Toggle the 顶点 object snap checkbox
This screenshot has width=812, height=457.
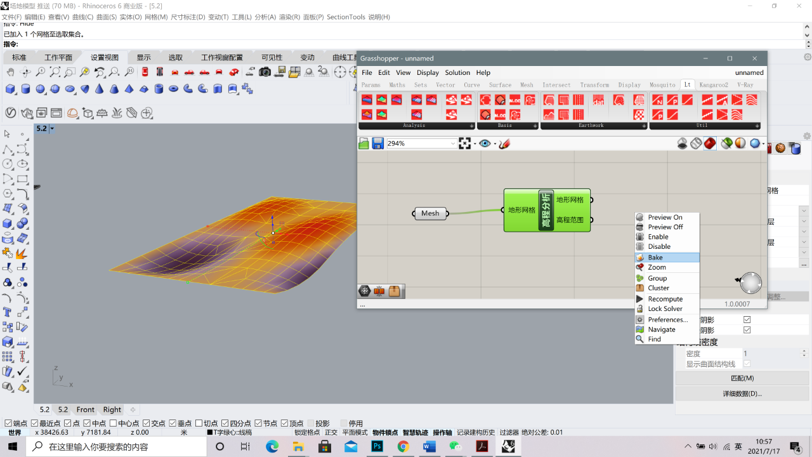(284, 423)
